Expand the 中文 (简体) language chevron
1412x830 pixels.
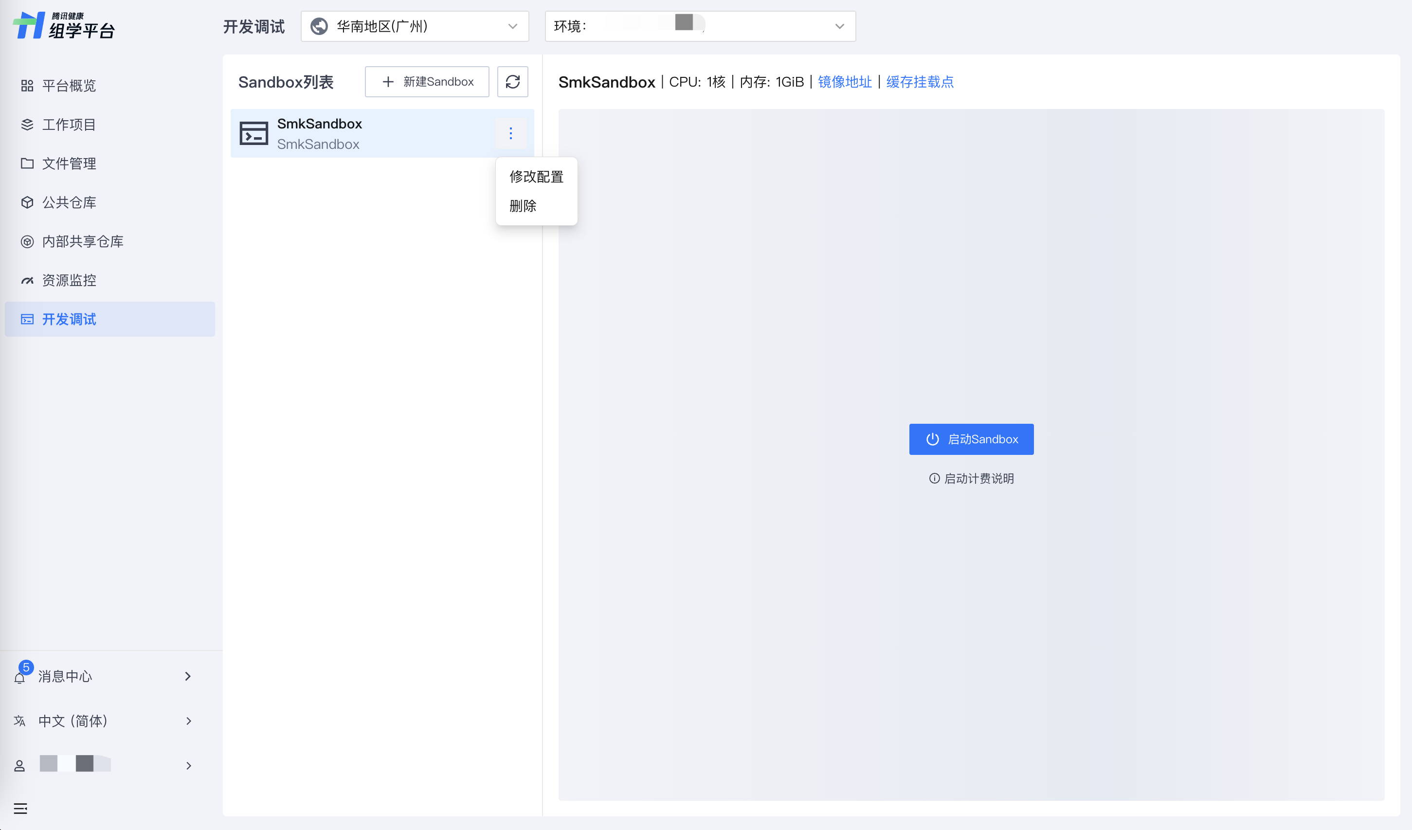tap(188, 721)
